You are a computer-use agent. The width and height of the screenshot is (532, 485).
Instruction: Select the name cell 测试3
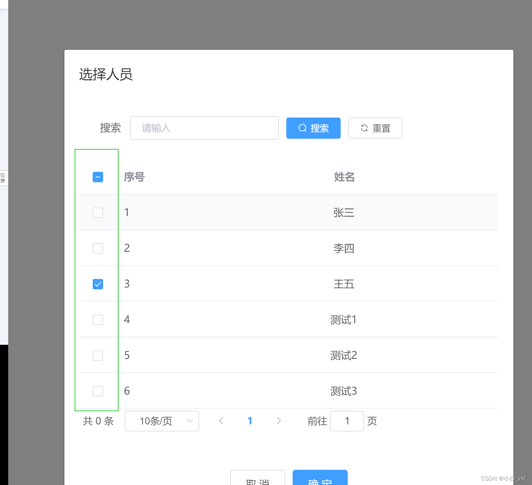pyautogui.click(x=344, y=391)
